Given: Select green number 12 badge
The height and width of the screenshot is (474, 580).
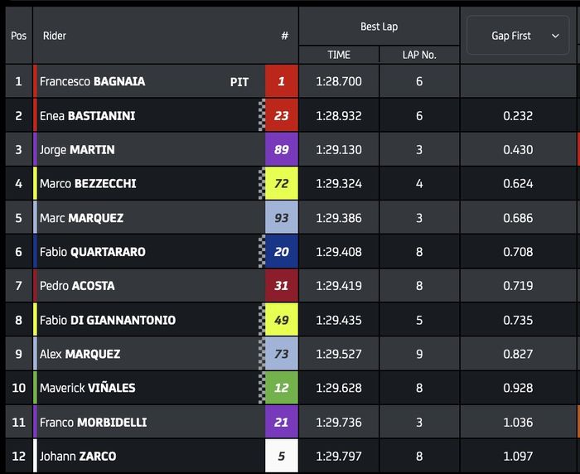Looking at the screenshot, I should [x=282, y=388].
